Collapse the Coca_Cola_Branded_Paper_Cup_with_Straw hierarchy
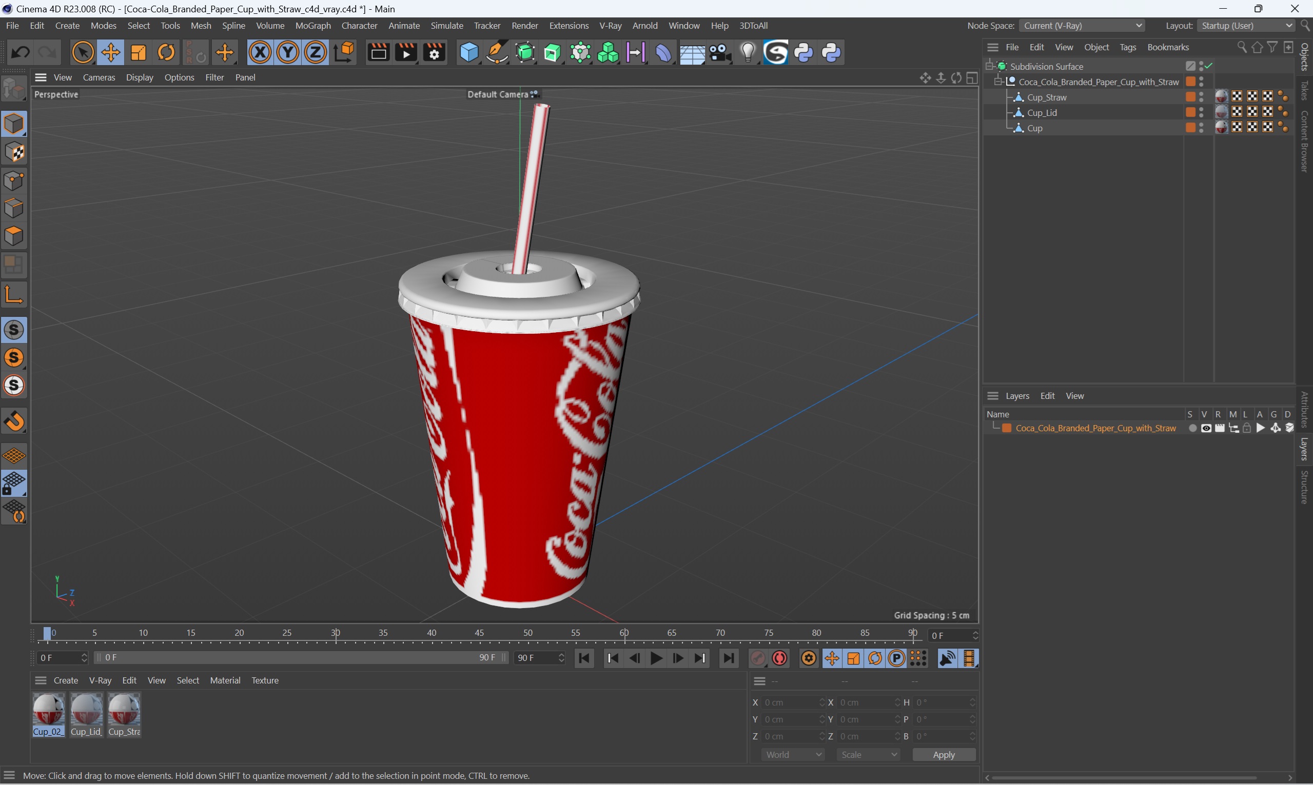1313x785 pixels. pyautogui.click(x=997, y=82)
